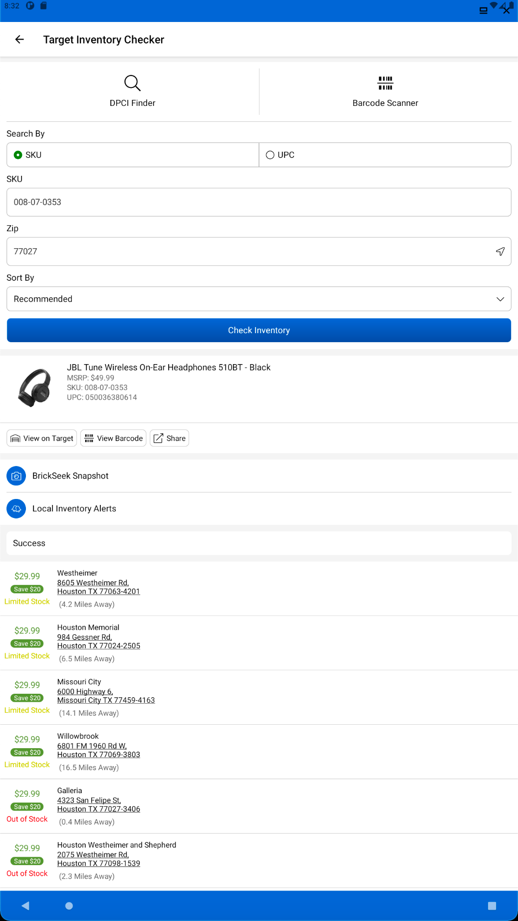Click View on Target button
Image resolution: width=518 pixels, height=921 pixels.
[42, 438]
